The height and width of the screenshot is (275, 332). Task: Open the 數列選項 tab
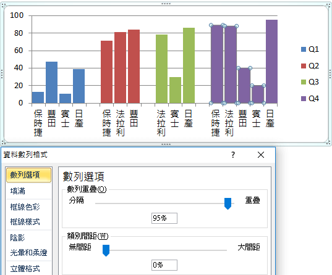click(x=29, y=175)
